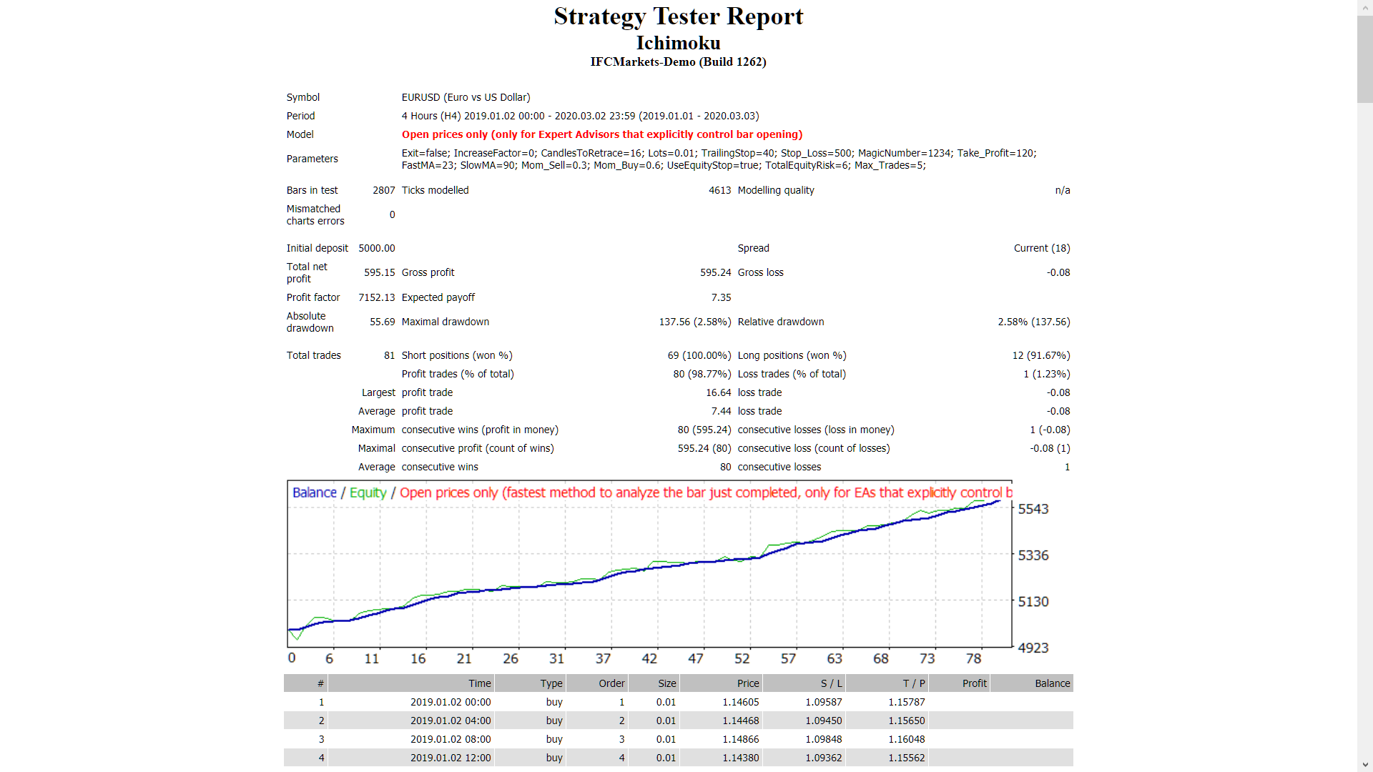Viewport: 1373px width, 772px height.
Task: Click the price 1.14866 in row 3
Action: pyautogui.click(x=742, y=739)
